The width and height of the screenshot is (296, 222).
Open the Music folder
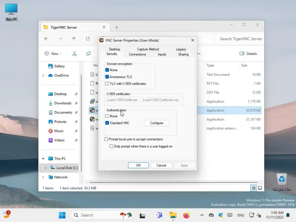[x=59, y=131]
